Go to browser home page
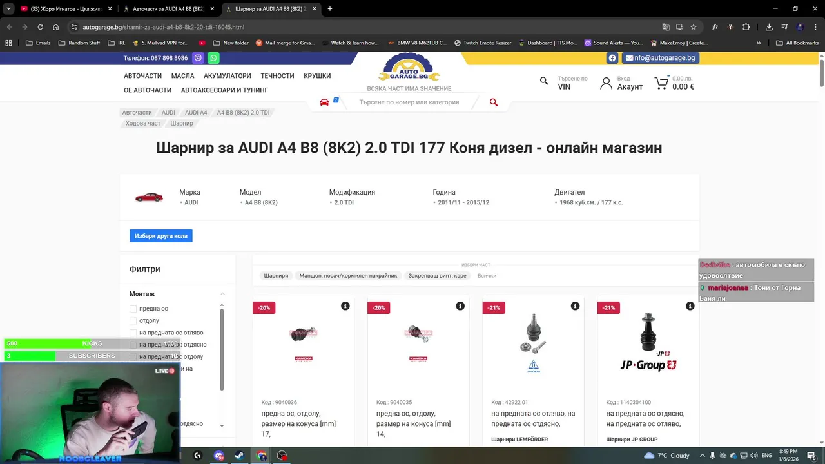Image resolution: width=825 pixels, height=464 pixels. click(x=56, y=27)
